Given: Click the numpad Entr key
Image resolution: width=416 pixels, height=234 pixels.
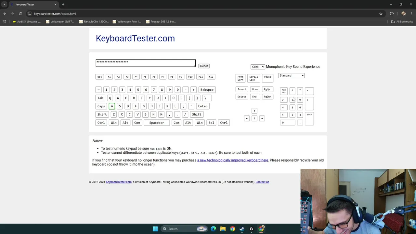Looking at the screenshot, I should [x=309, y=119].
